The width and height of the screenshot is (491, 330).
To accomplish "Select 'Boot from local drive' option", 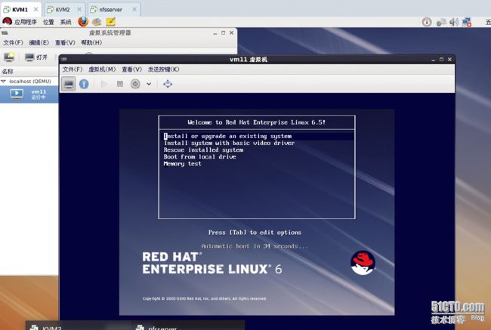I will [x=199, y=157].
